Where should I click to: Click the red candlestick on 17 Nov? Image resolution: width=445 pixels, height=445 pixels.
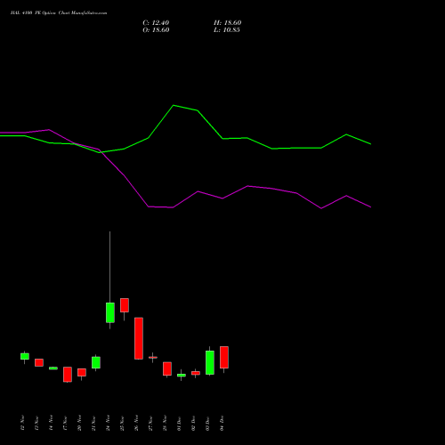68,374
